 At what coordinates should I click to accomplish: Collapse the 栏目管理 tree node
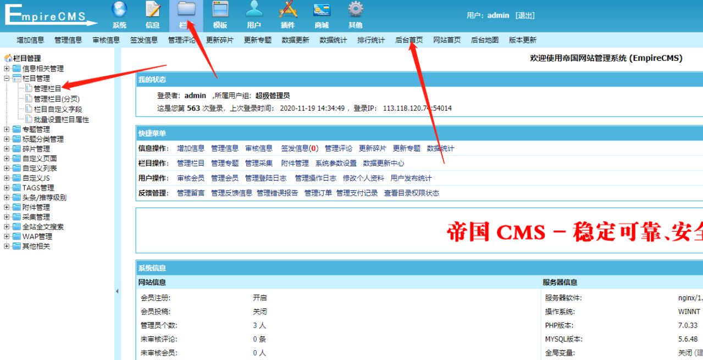click(x=7, y=78)
